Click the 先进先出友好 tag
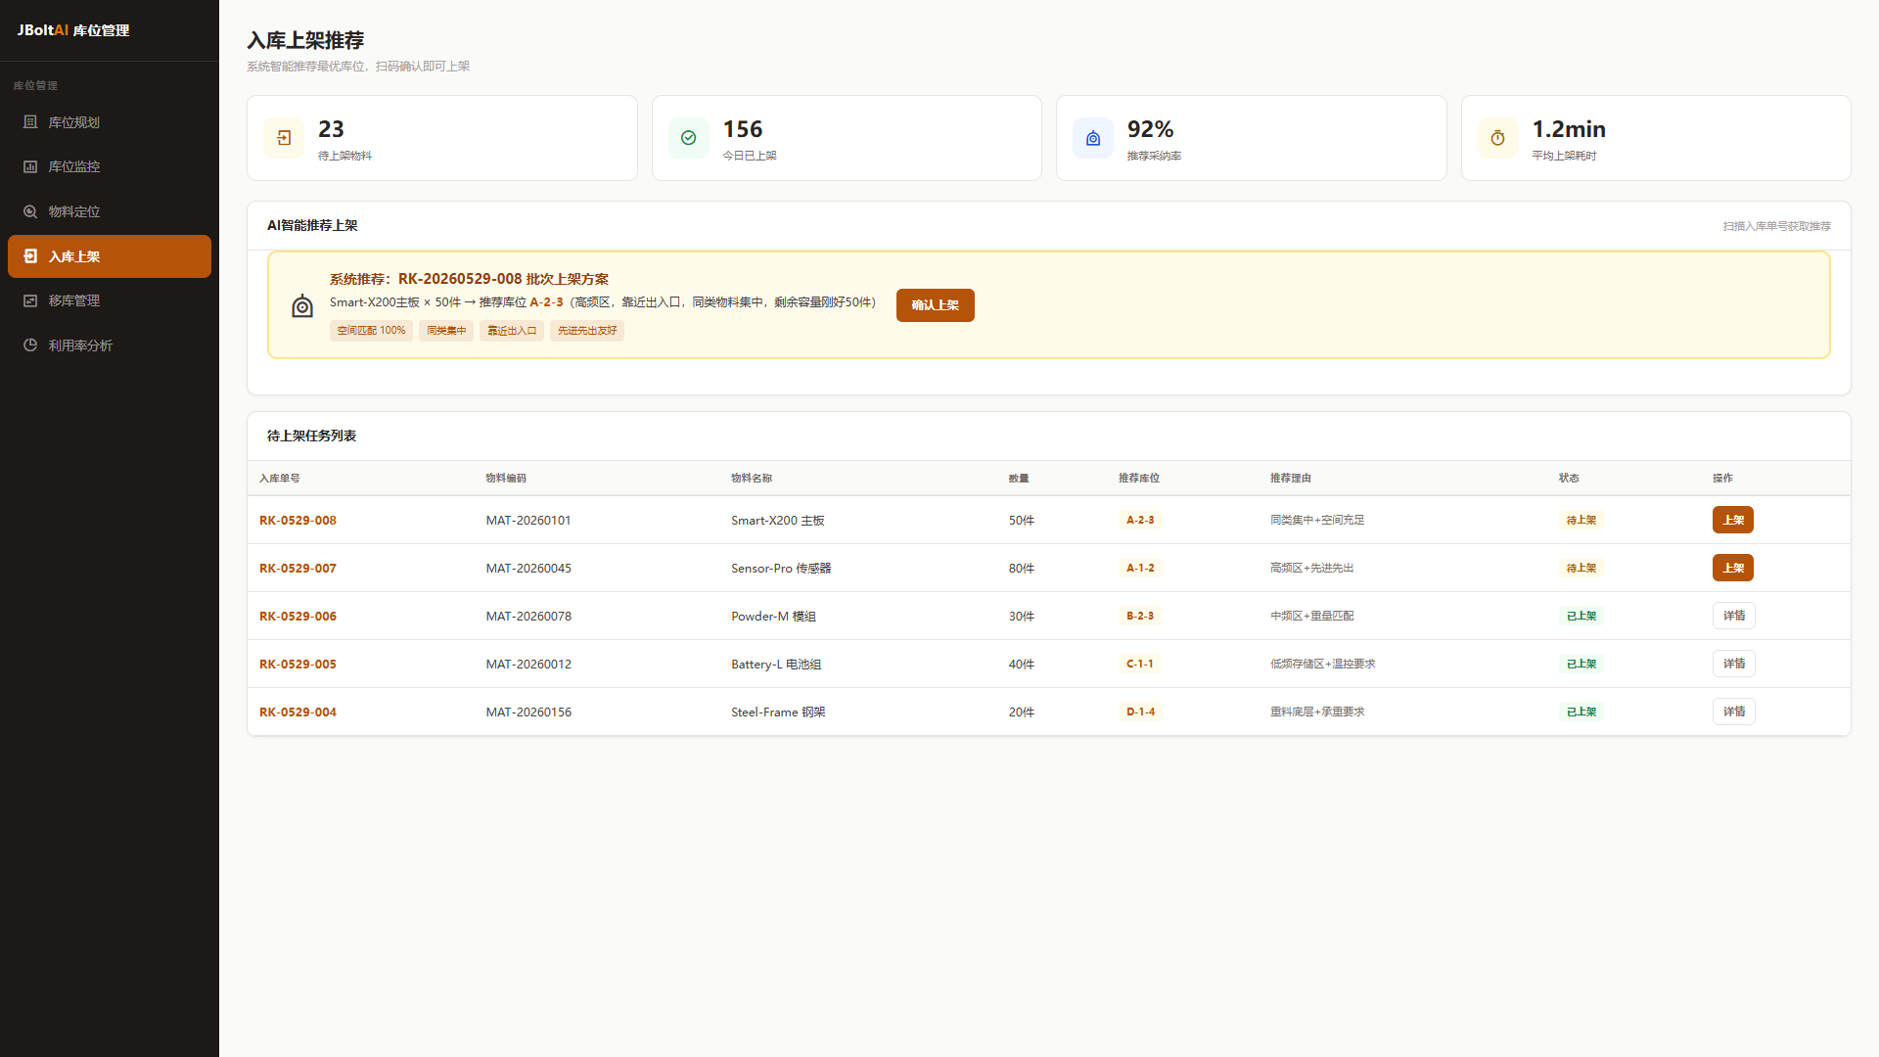1879x1057 pixels. tap(587, 331)
